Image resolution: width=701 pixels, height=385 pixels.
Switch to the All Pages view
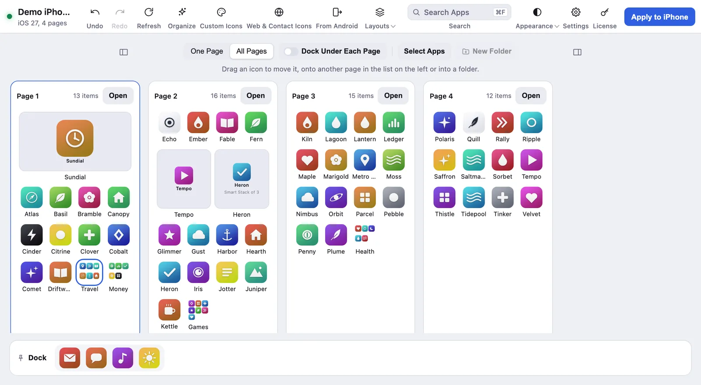251,51
